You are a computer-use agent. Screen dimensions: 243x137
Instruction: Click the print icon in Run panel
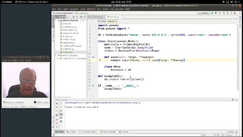point(61,118)
